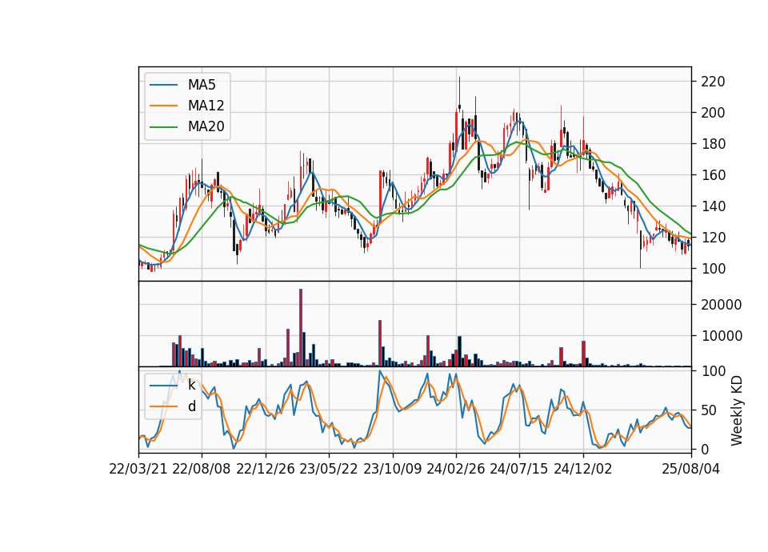Viewport: 768px width, 552px height.
Task: Click the d legend label
Action: click(x=191, y=406)
